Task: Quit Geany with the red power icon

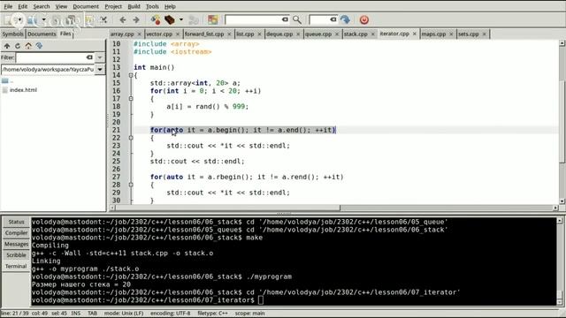Action: pos(363,19)
